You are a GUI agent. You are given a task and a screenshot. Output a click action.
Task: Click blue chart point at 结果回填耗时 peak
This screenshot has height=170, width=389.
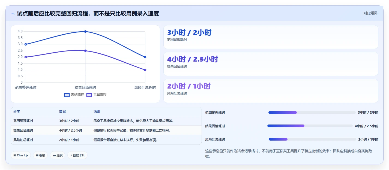tap(85, 32)
